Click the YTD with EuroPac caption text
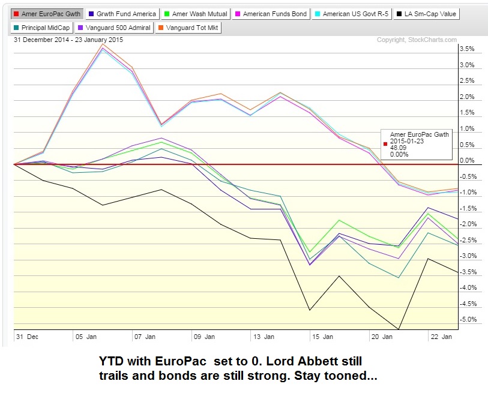 [238, 368]
